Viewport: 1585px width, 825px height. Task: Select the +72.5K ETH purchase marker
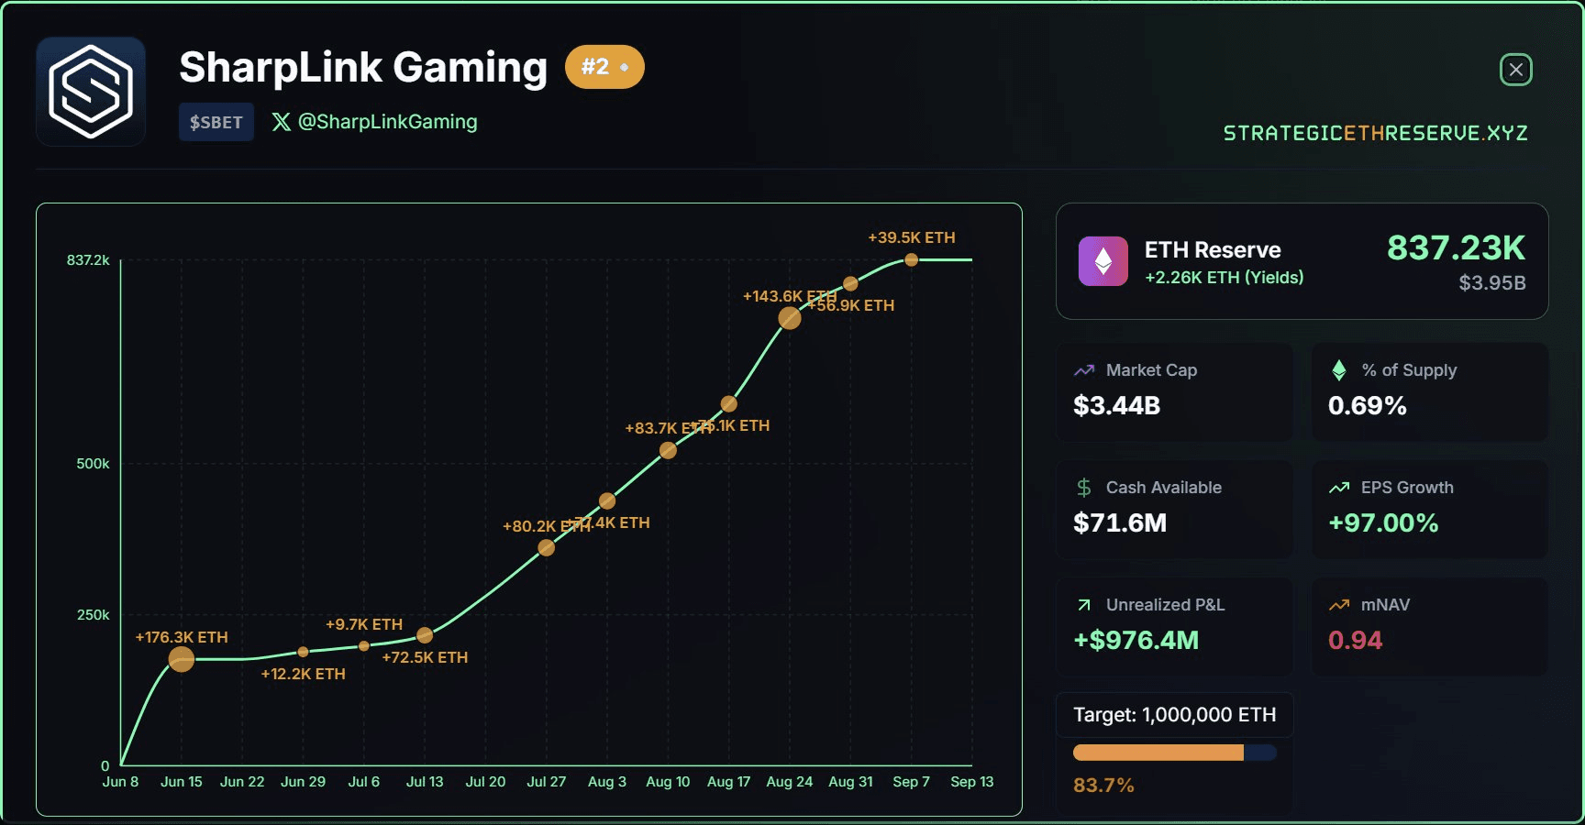(425, 635)
